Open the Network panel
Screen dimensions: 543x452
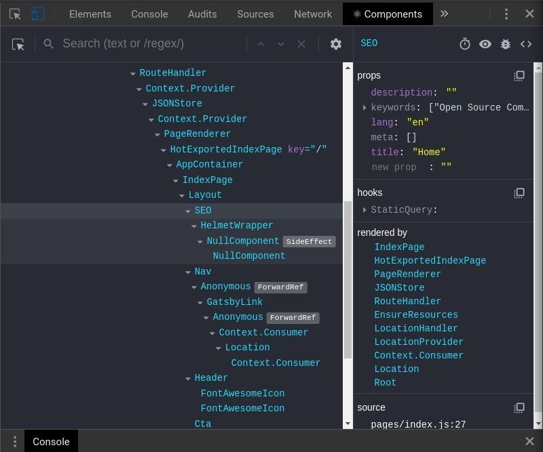(x=313, y=14)
